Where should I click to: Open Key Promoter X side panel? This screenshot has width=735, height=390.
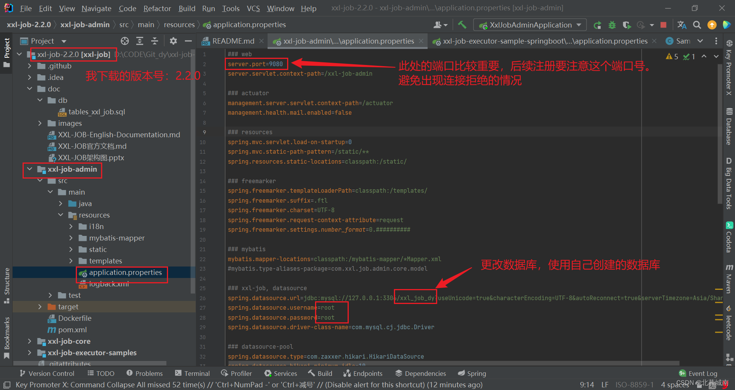(x=729, y=68)
